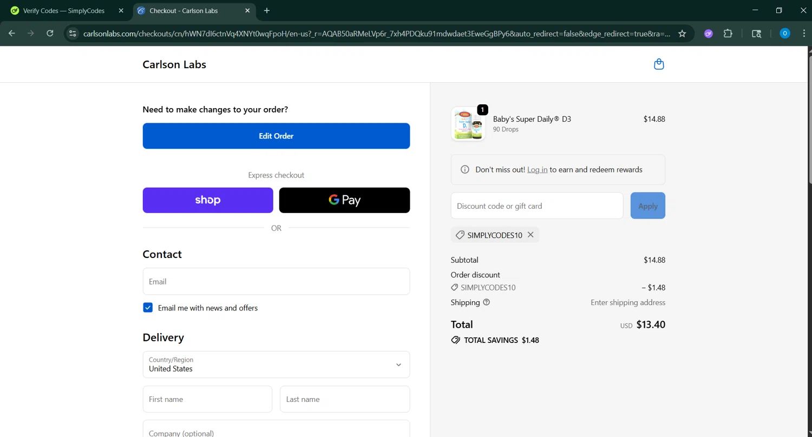Screen dimensions: 812x437
Task: Open a new browser tab
Action: coord(267,11)
